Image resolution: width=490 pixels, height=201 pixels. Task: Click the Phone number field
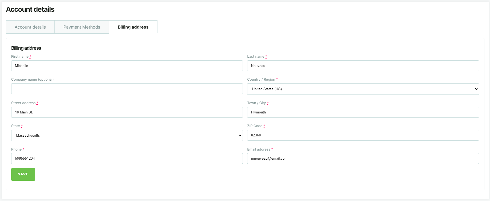coord(127,158)
